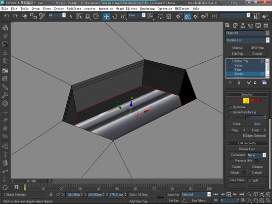The image size is (272, 204).
Task: Toggle Border sub-object yellow button
Action: point(246,101)
